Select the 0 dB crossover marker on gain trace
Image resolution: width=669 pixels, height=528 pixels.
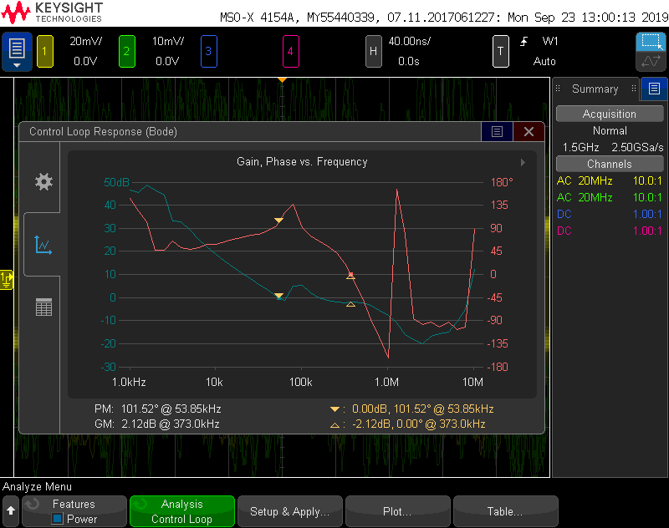(278, 295)
